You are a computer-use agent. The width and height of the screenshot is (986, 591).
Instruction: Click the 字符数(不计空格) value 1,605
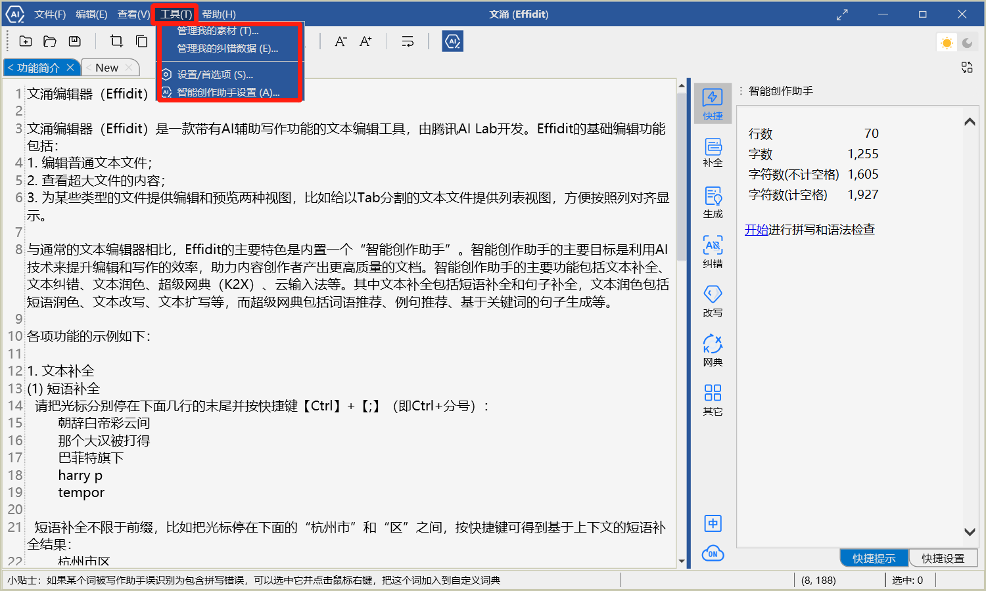point(863,175)
